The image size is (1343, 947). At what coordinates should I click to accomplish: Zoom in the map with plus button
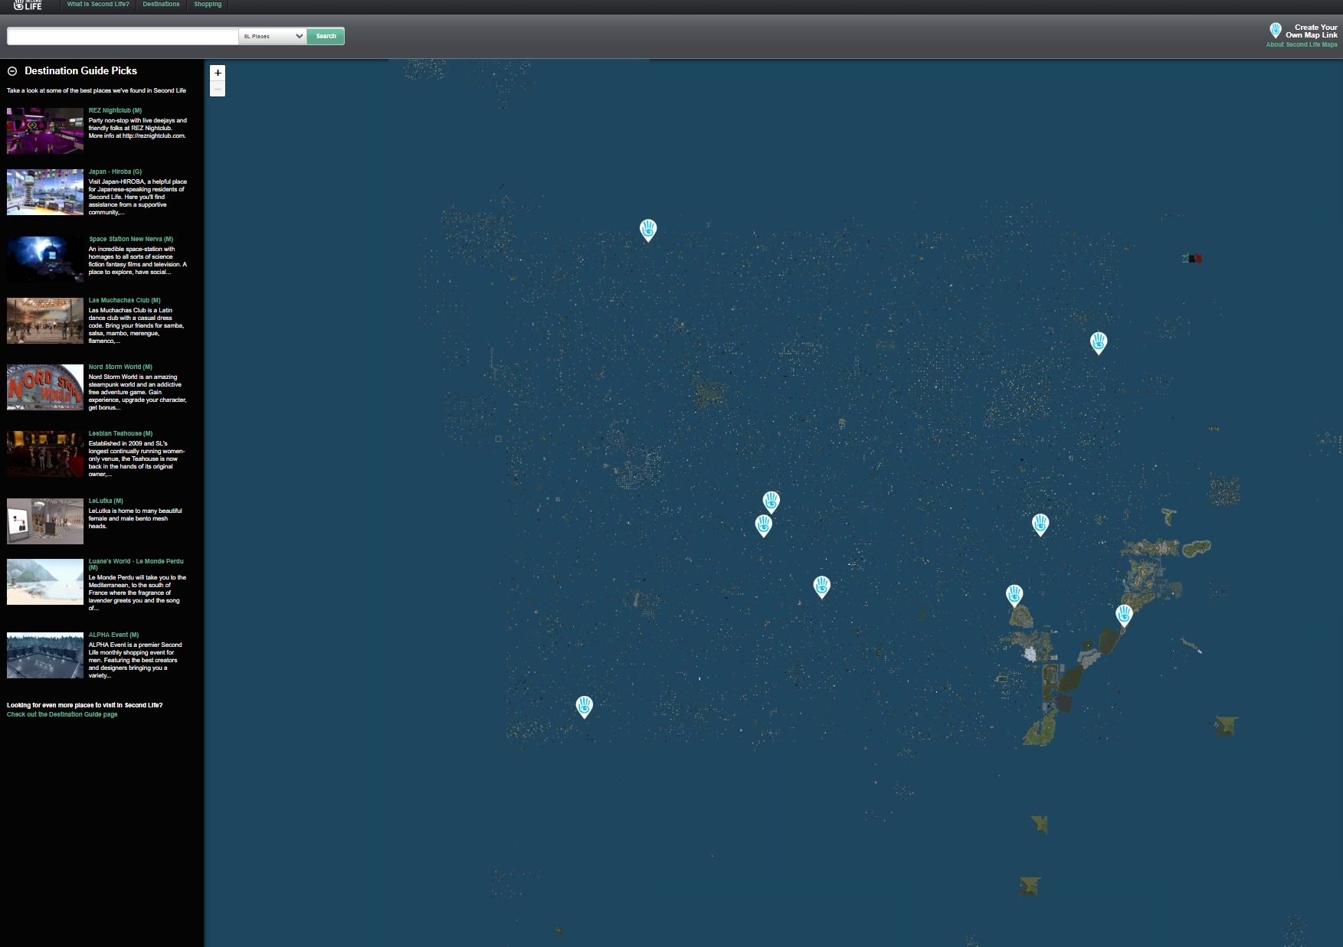coord(218,73)
